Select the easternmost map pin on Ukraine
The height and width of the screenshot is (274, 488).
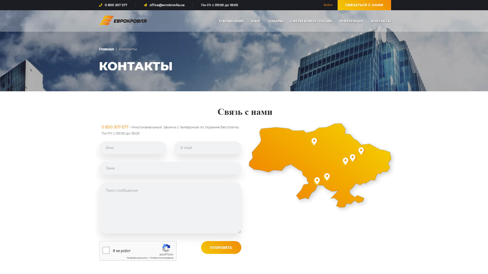361,151
